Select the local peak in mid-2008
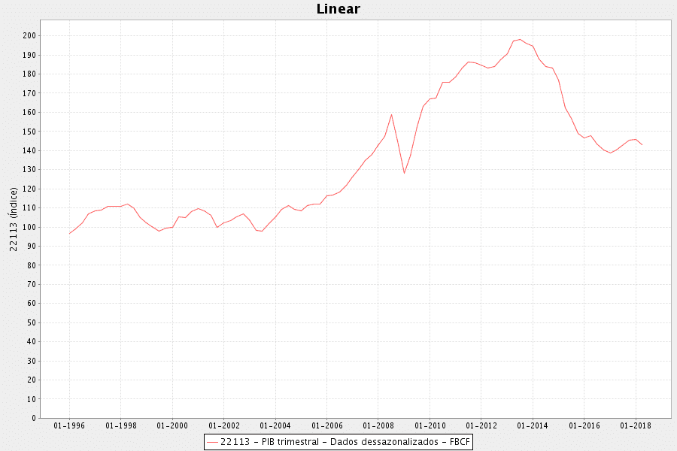This screenshot has width=677, height=451. tap(391, 114)
